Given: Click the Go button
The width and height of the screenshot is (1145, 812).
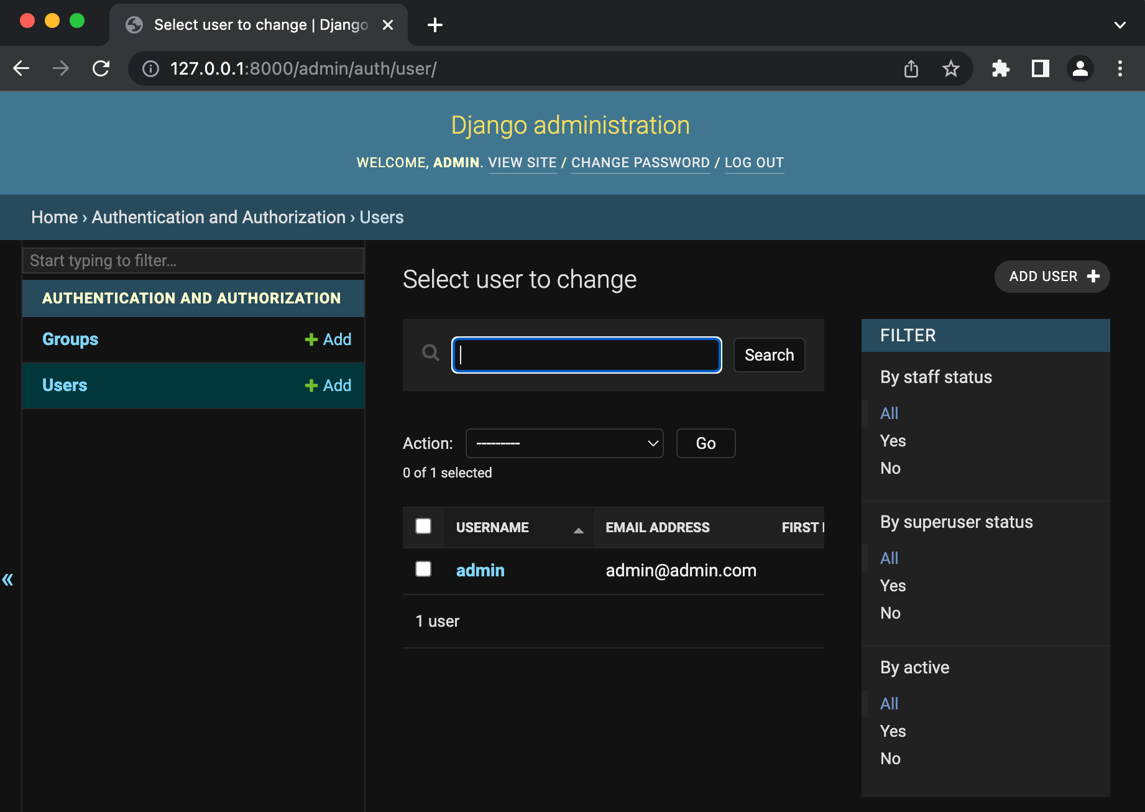Looking at the screenshot, I should (x=706, y=443).
